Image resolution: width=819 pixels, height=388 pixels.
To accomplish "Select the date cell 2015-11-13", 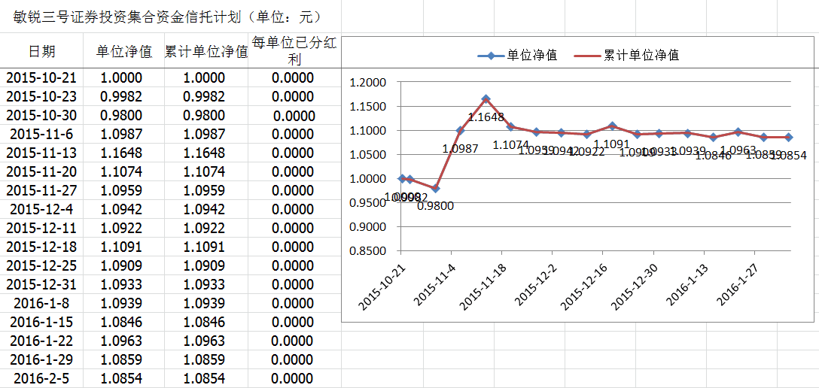I will (x=41, y=153).
